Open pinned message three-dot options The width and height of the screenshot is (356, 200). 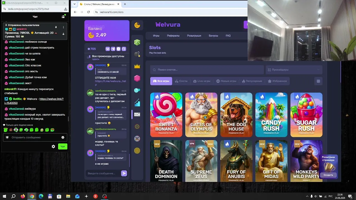63,27
